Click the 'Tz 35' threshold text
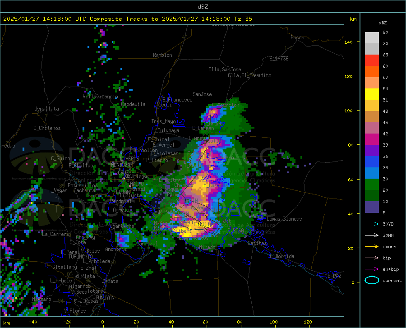406x328 pixels. coord(243,19)
